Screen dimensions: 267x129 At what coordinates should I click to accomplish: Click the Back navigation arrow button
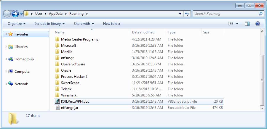tap(7, 14)
